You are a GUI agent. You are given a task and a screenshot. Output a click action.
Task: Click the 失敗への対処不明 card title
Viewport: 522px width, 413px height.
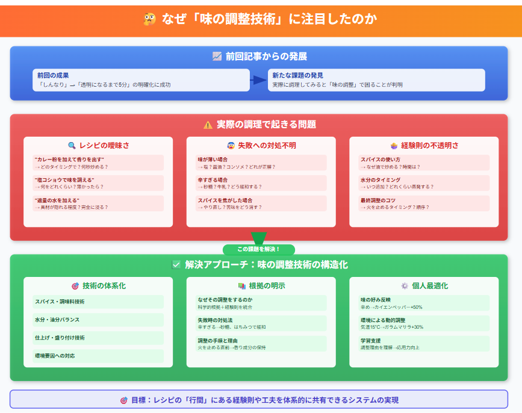[267, 146]
